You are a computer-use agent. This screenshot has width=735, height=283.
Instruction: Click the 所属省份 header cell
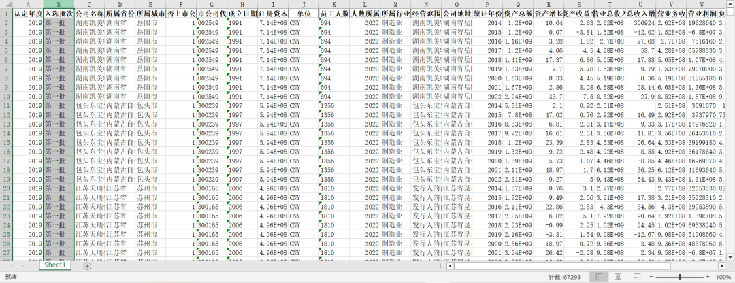pos(120,13)
